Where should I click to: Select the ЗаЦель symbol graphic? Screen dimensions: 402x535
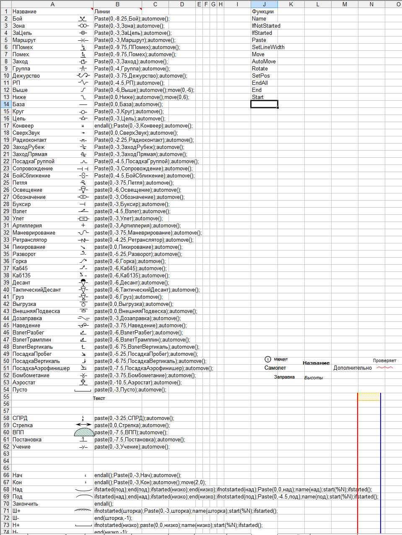83,33
